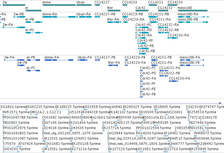Click the et-PC protein feature
The height and width of the screenshot is (153, 224).
[33, 71]
